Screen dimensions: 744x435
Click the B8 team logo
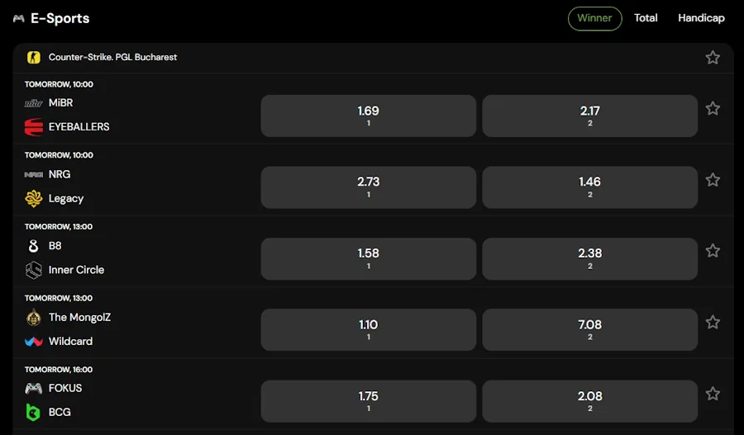[x=33, y=246]
